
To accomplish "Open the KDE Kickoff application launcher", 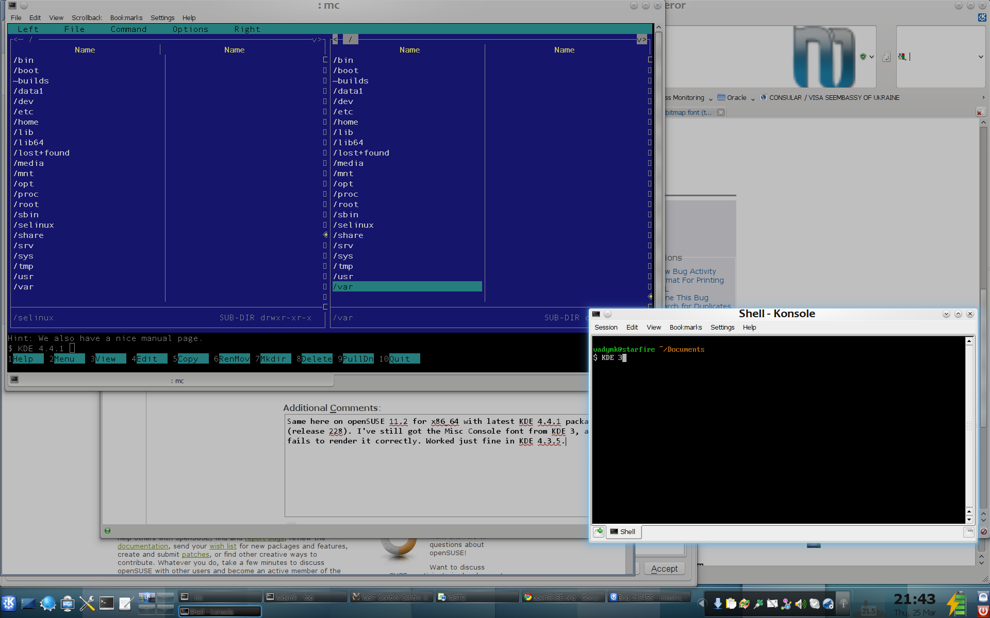I will pyautogui.click(x=9, y=603).
